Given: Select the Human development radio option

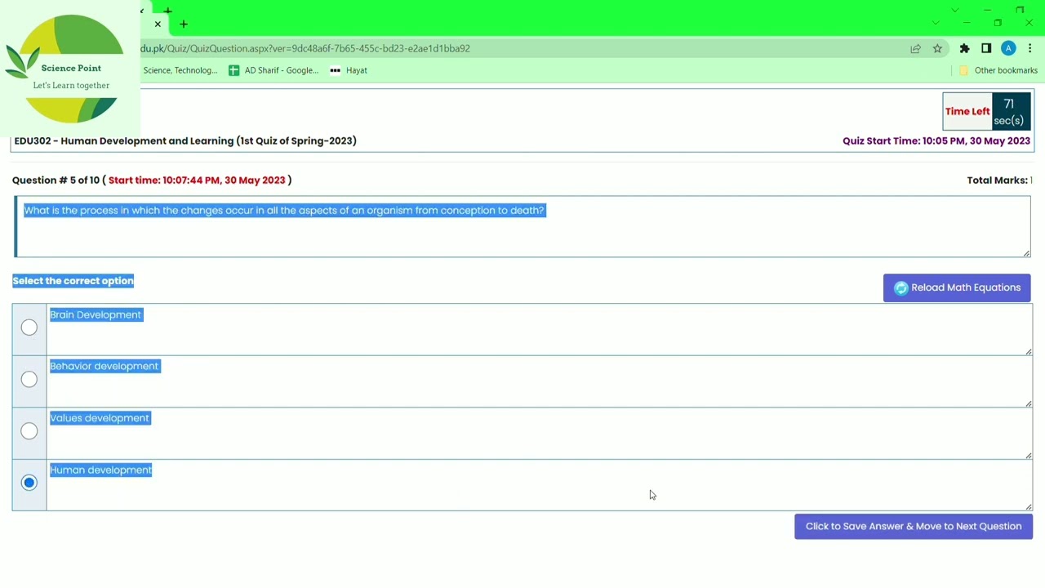Looking at the screenshot, I should [x=29, y=483].
